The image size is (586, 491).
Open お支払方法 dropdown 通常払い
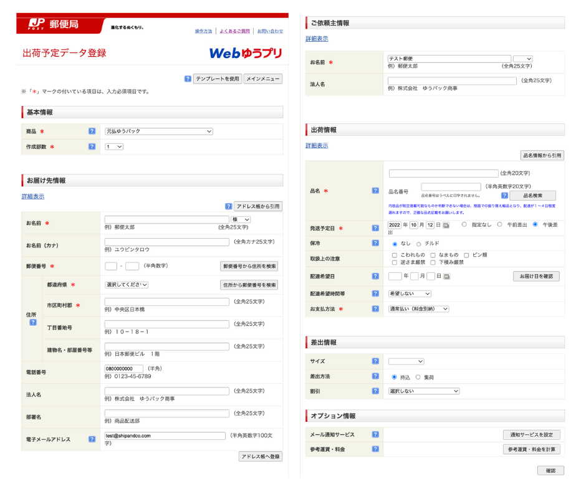(x=418, y=308)
